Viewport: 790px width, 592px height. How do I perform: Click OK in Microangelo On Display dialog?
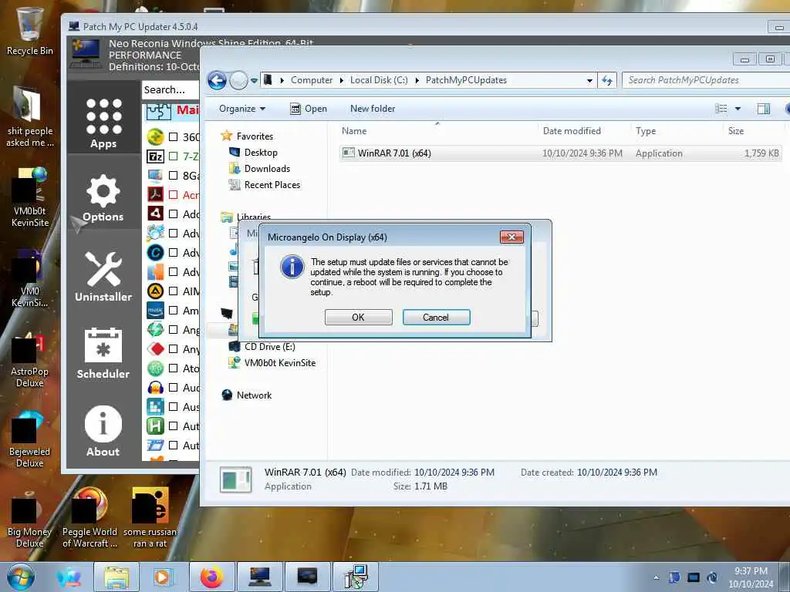pos(358,317)
